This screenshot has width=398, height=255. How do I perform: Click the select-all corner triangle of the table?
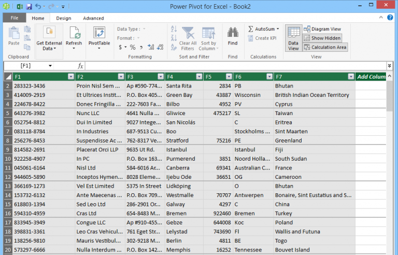click(x=8, y=77)
